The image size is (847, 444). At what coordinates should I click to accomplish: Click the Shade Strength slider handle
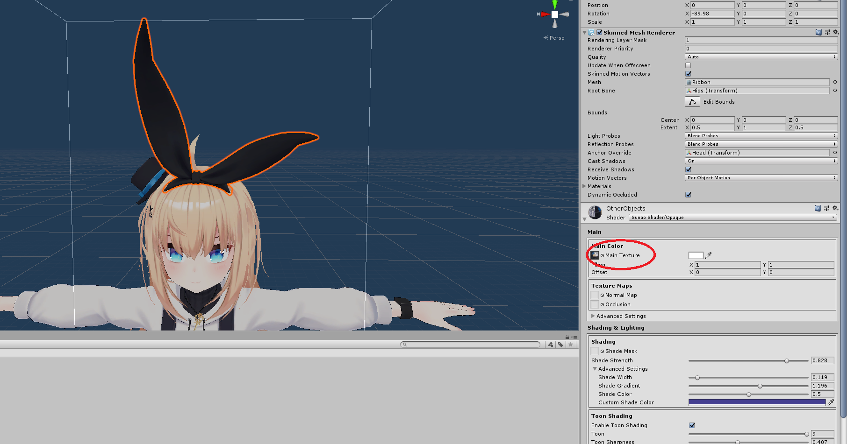coord(787,361)
